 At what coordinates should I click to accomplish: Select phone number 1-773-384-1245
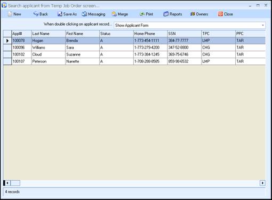coord(150,54)
